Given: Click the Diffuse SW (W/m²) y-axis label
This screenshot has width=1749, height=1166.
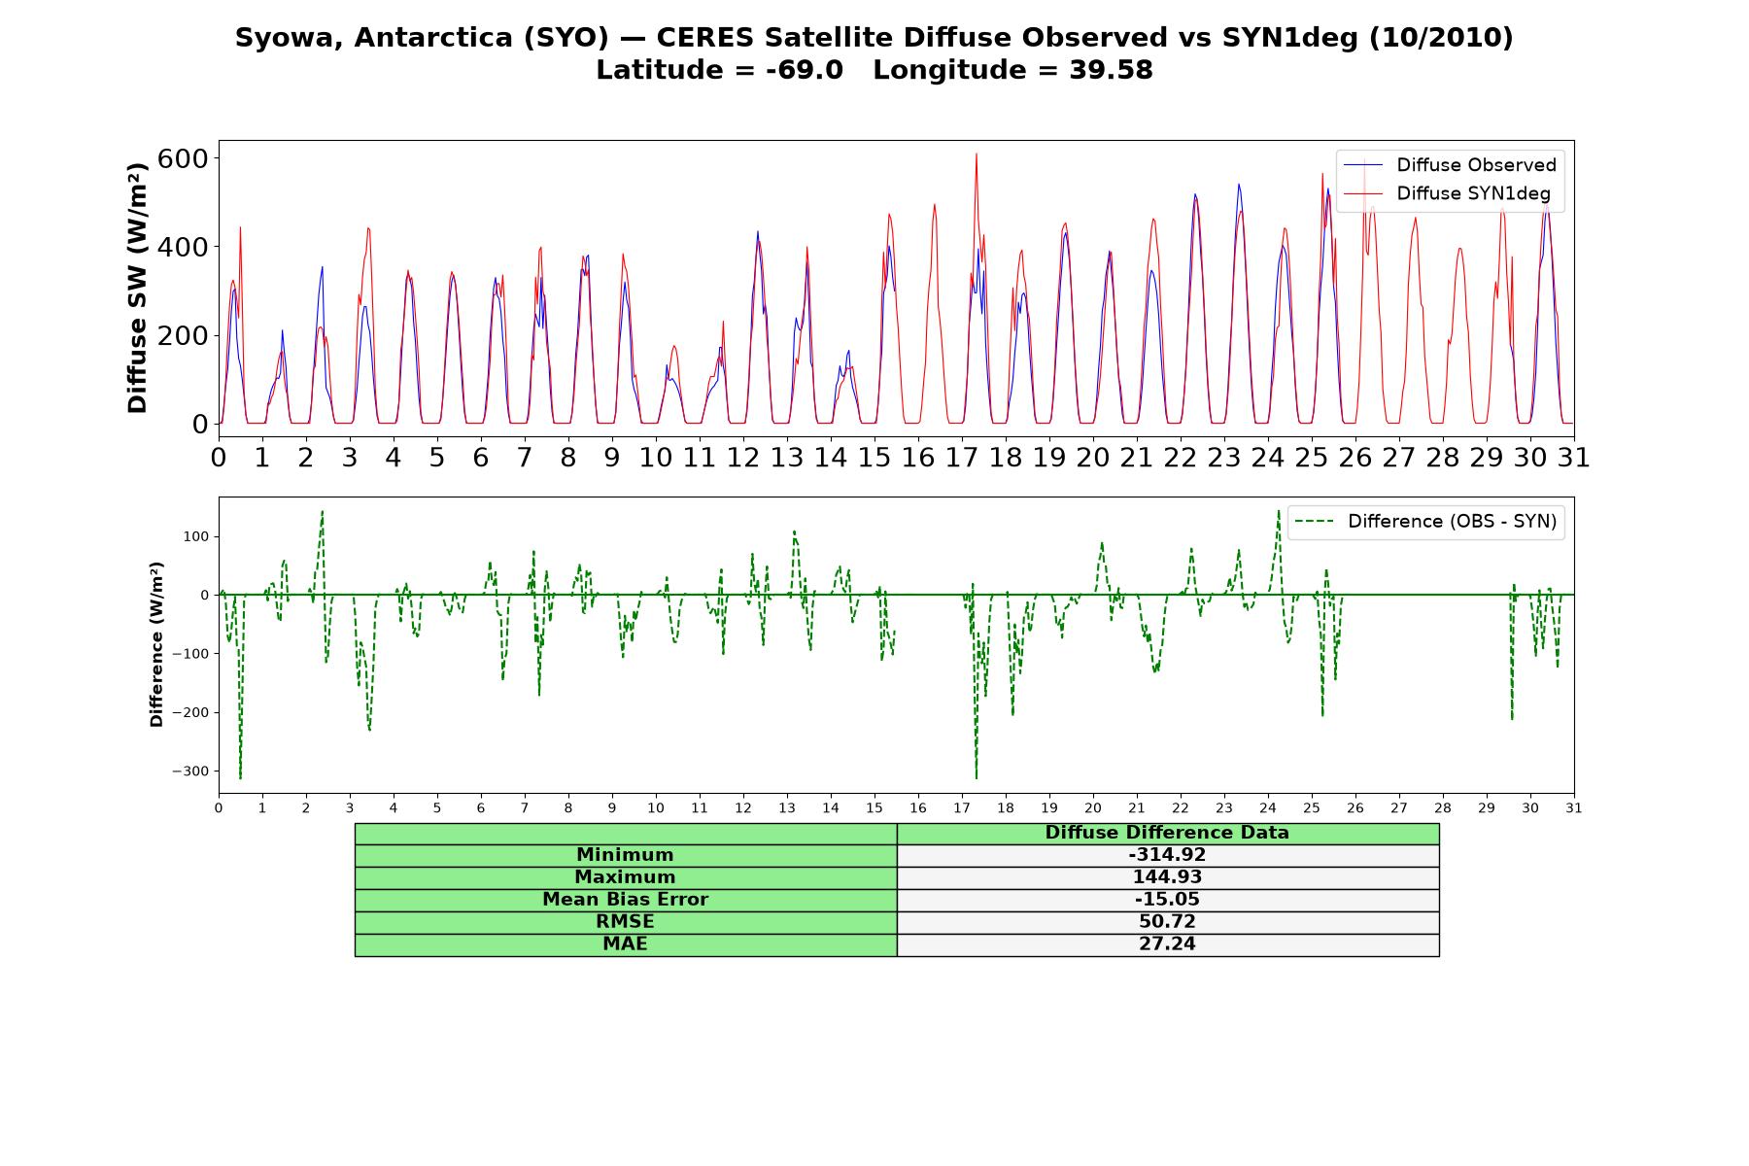Looking at the screenshot, I should [138, 288].
